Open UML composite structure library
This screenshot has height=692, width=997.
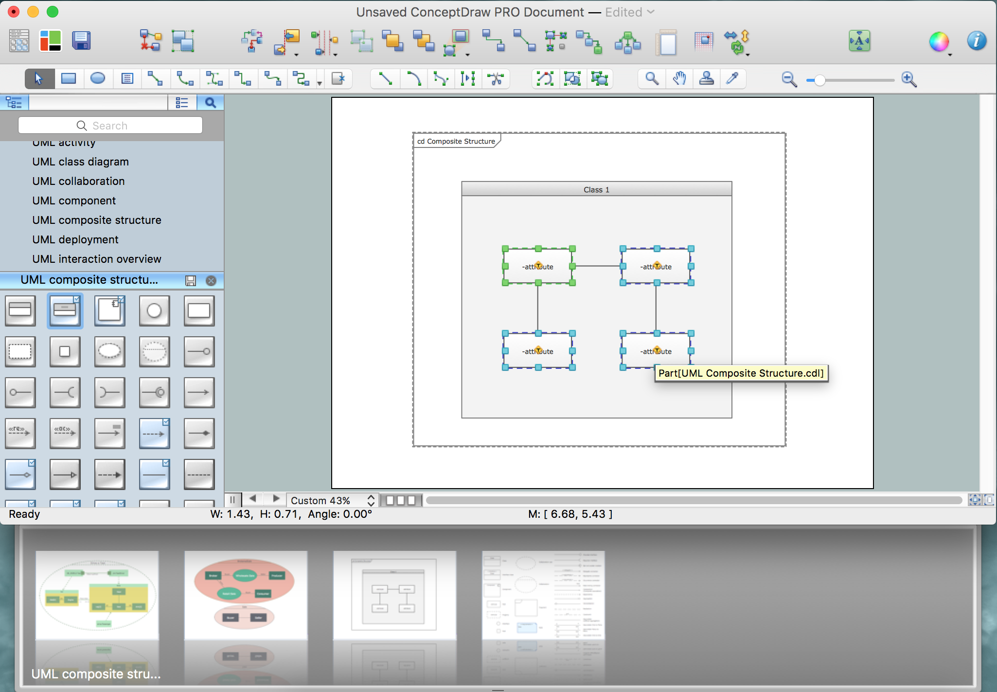(97, 220)
